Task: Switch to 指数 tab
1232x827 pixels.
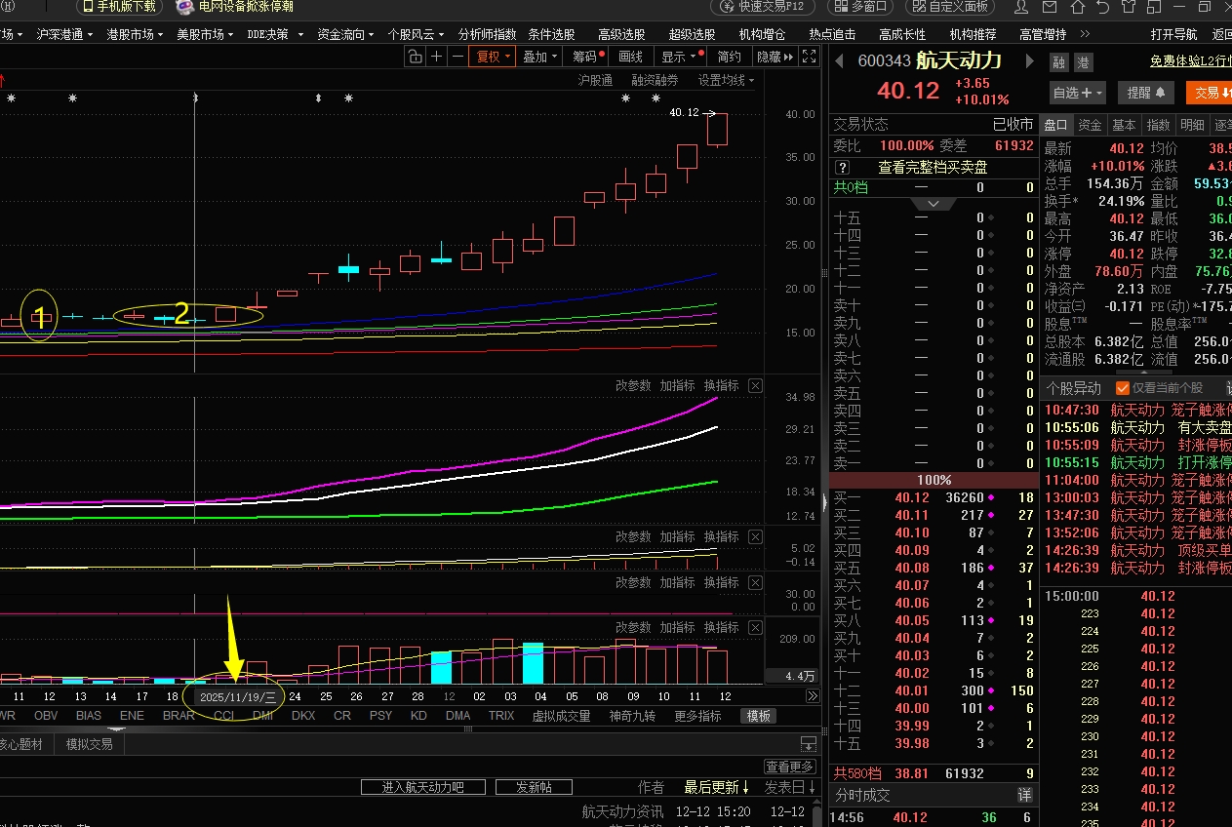Action: [1158, 125]
